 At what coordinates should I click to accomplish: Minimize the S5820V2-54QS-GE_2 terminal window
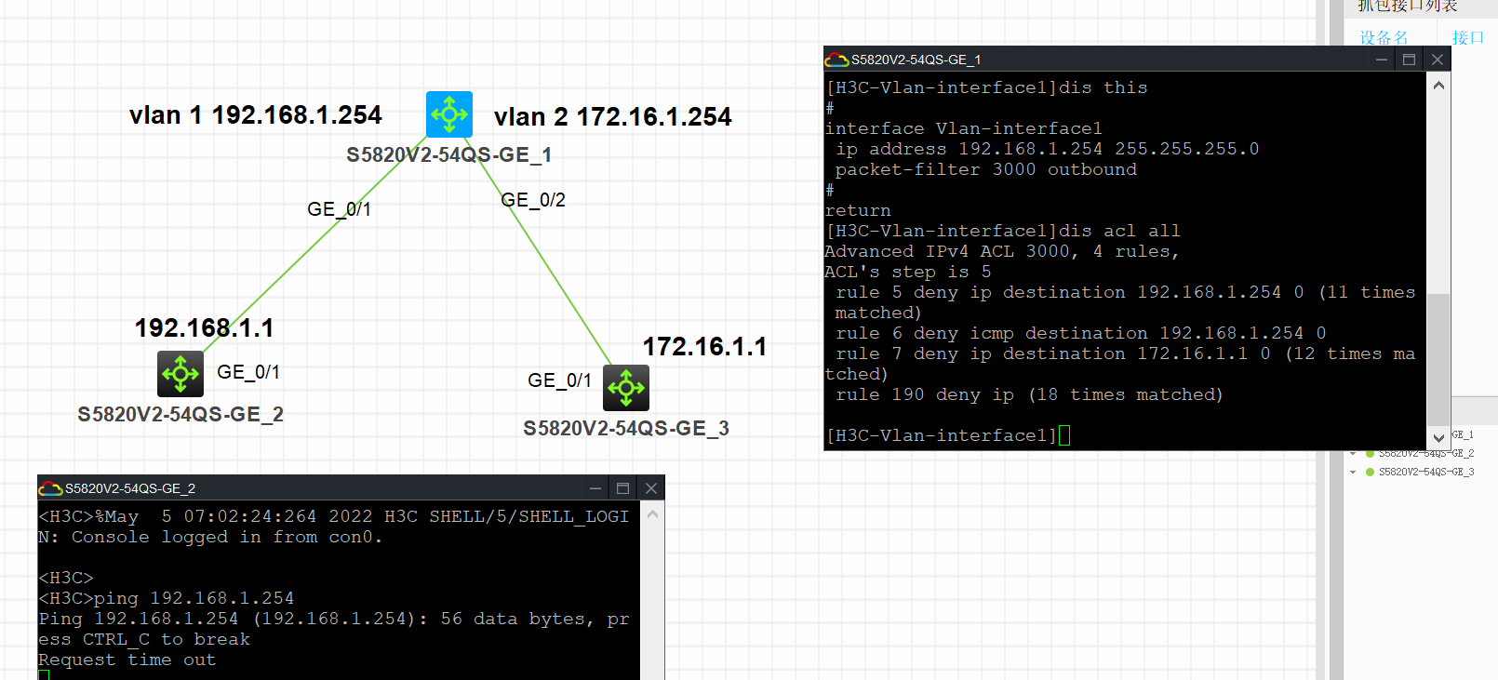coord(595,488)
